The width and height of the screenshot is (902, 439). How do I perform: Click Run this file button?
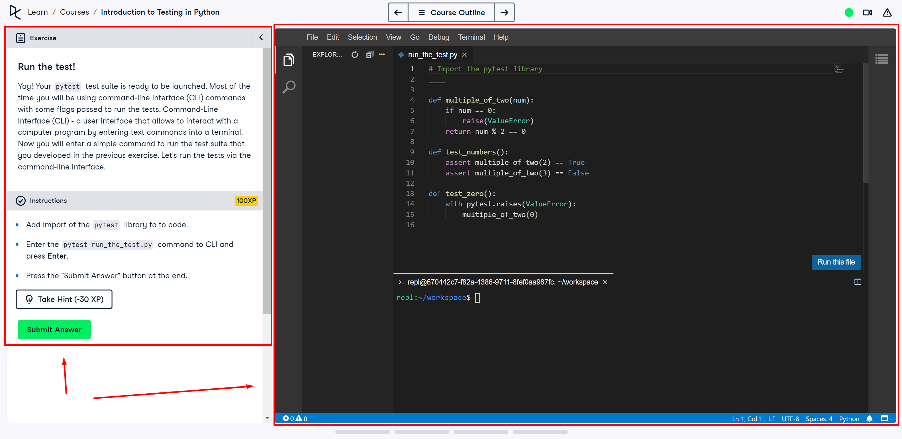(x=836, y=262)
